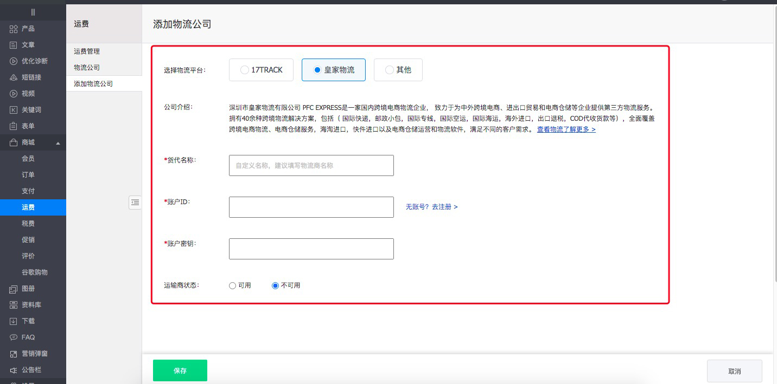The width and height of the screenshot is (777, 384).
Task: Click the 关键词 keyword icon
Action: [14, 110]
